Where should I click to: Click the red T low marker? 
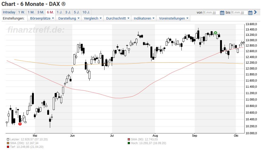[20, 124]
